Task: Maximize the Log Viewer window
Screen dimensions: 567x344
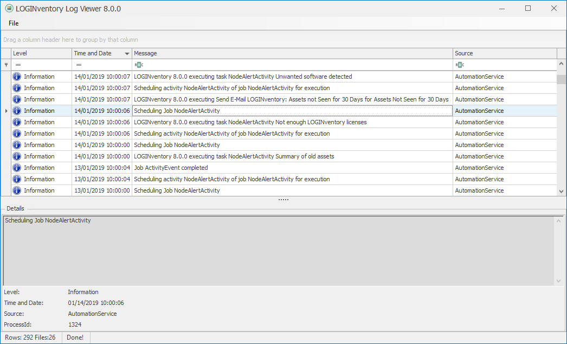Action: pyautogui.click(x=528, y=8)
